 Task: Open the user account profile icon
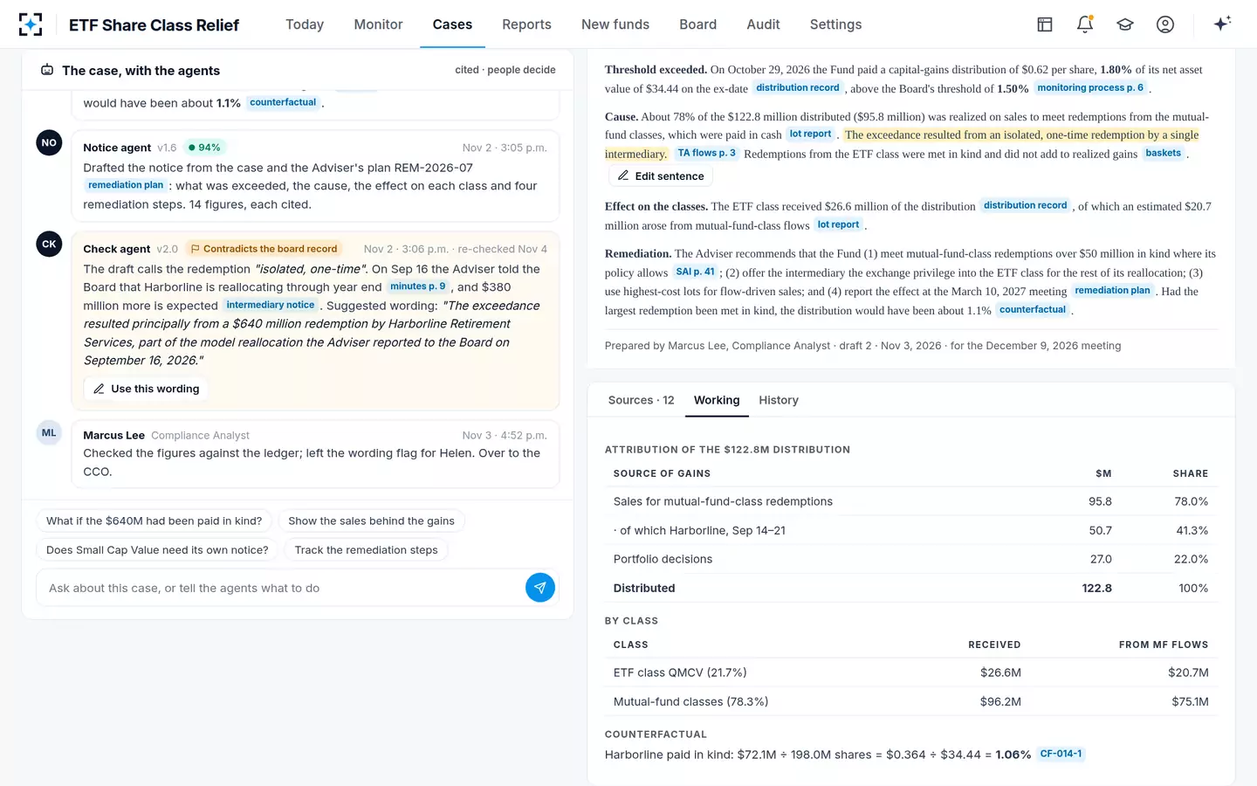1165,24
